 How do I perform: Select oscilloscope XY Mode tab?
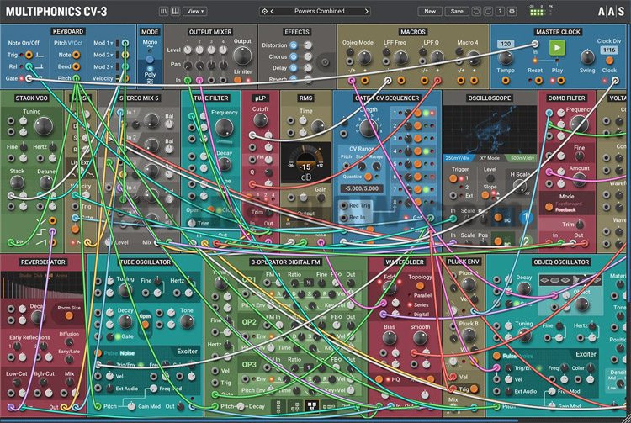pyautogui.click(x=490, y=158)
